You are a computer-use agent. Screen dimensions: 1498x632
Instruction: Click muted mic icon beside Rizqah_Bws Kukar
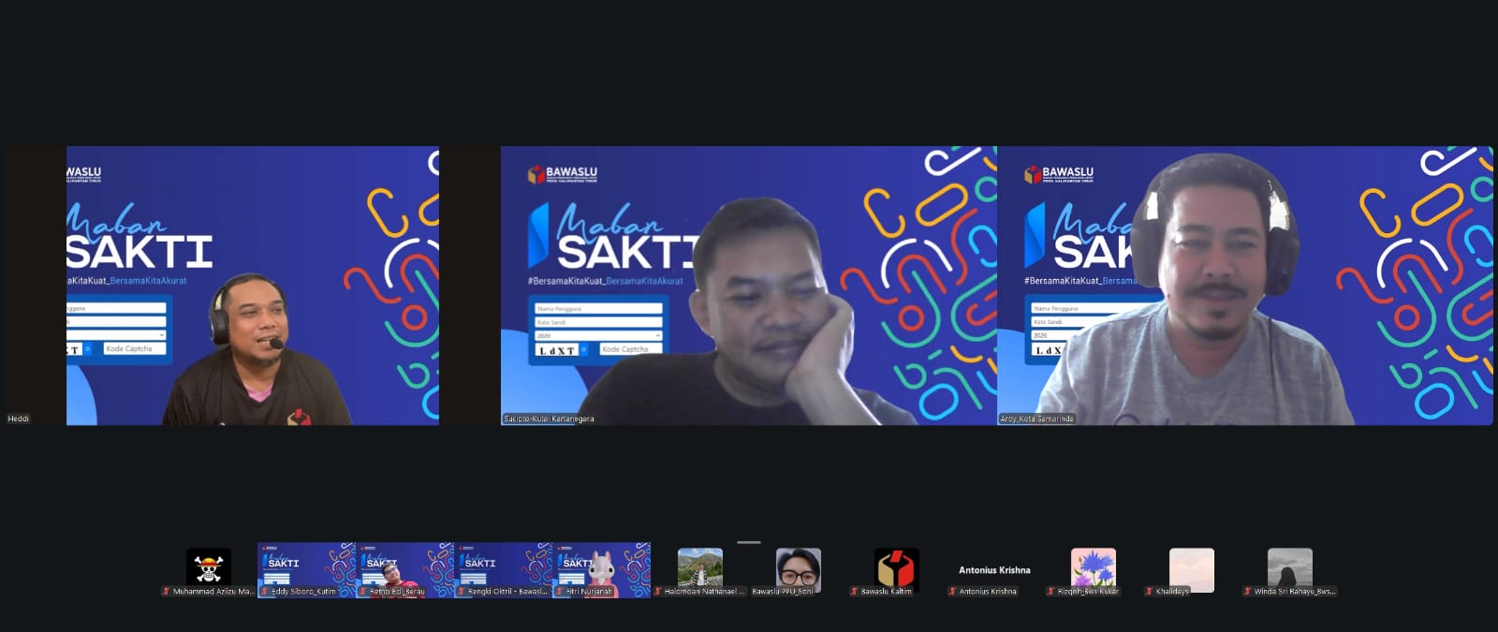click(x=1050, y=592)
